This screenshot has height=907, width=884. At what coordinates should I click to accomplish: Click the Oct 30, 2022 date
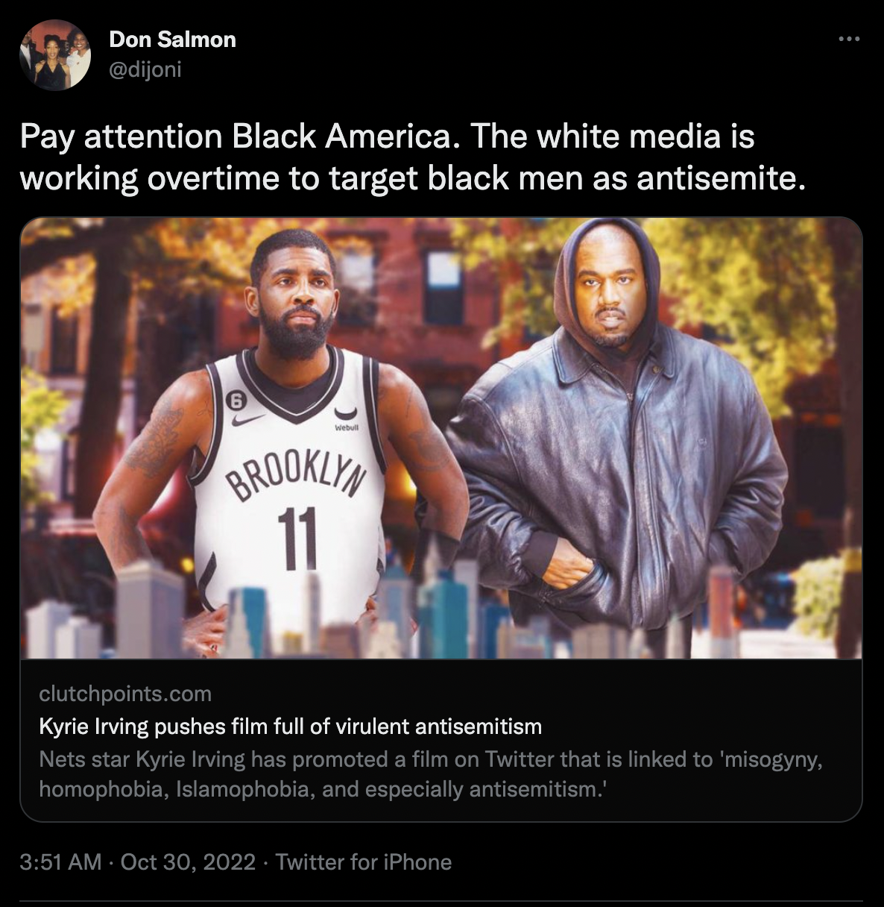coord(188,862)
